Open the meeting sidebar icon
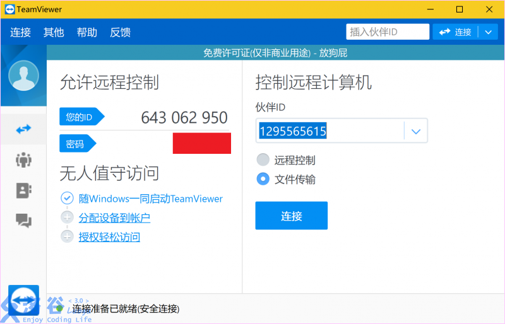 coord(23,160)
